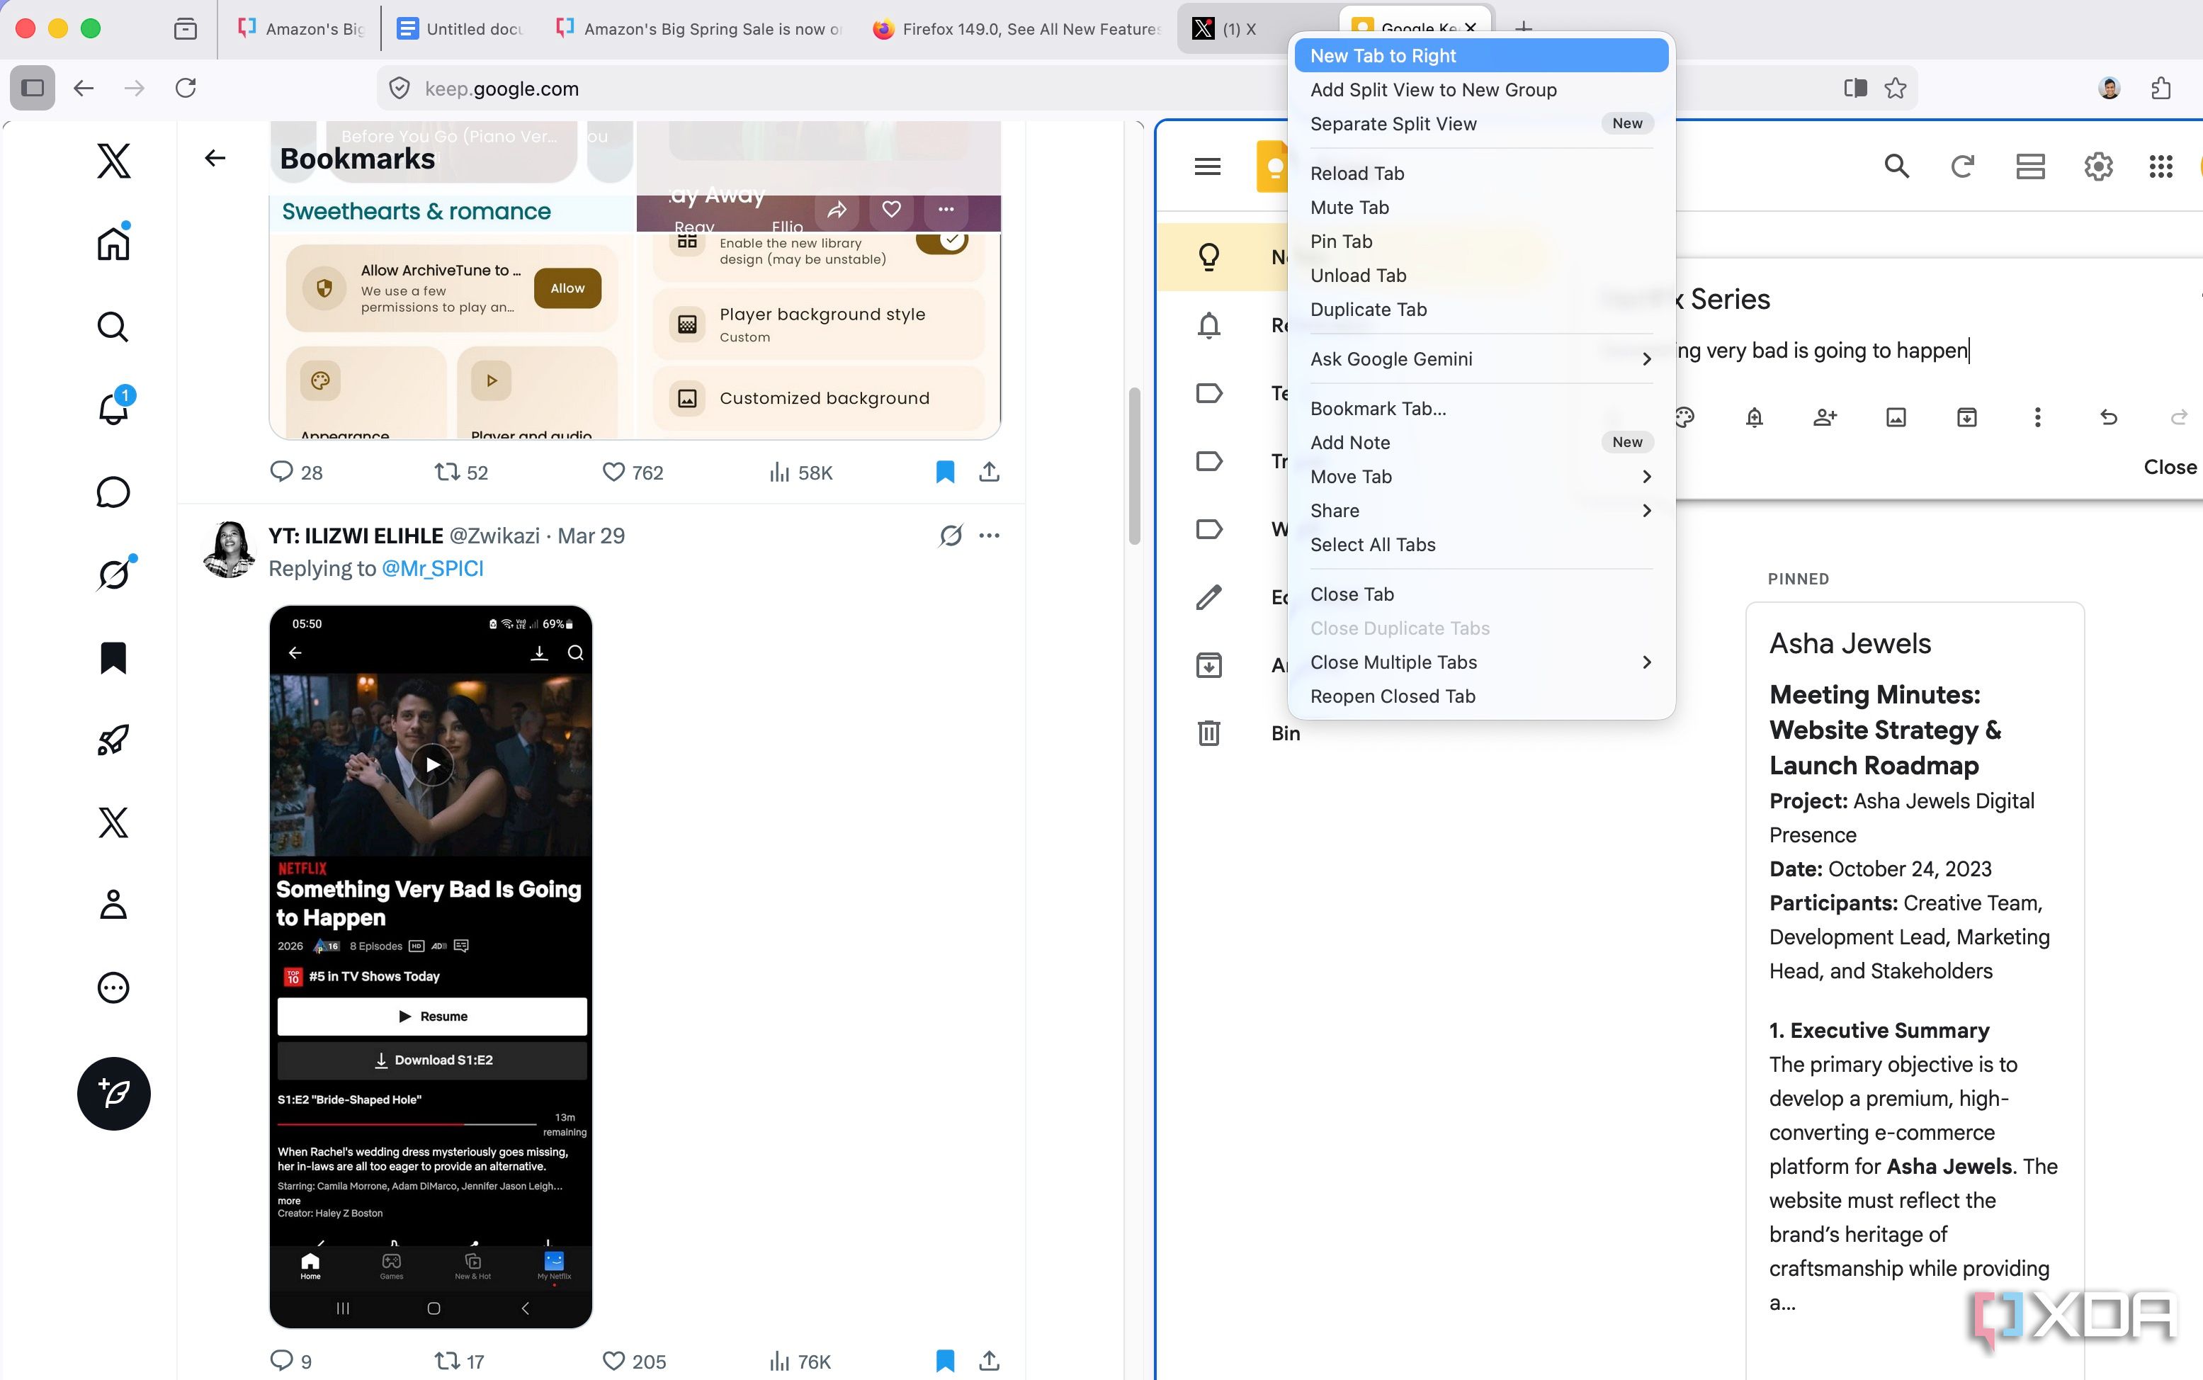
Task: Select Pin Tab in context menu
Action: coord(1480,241)
